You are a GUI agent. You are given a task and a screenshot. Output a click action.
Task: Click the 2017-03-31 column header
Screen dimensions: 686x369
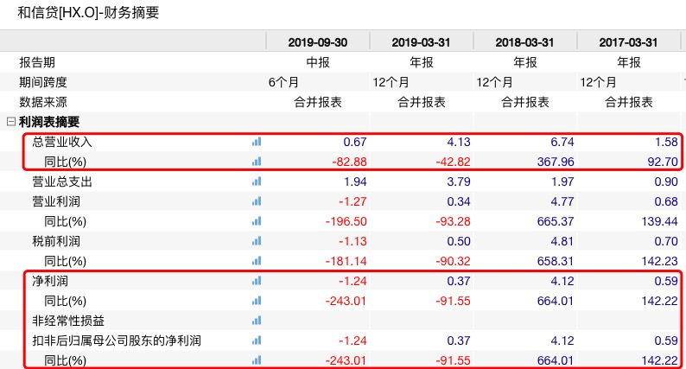coord(629,41)
